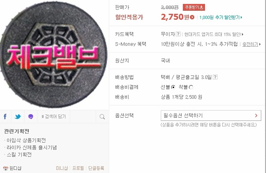
Task: Click the 단골등록 link
Action: pyautogui.click(x=96, y=168)
